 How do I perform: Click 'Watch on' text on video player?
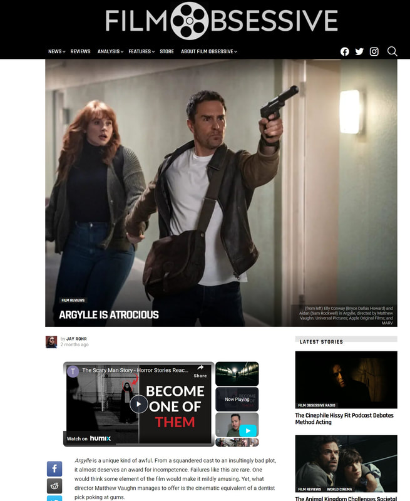pyautogui.click(x=77, y=439)
